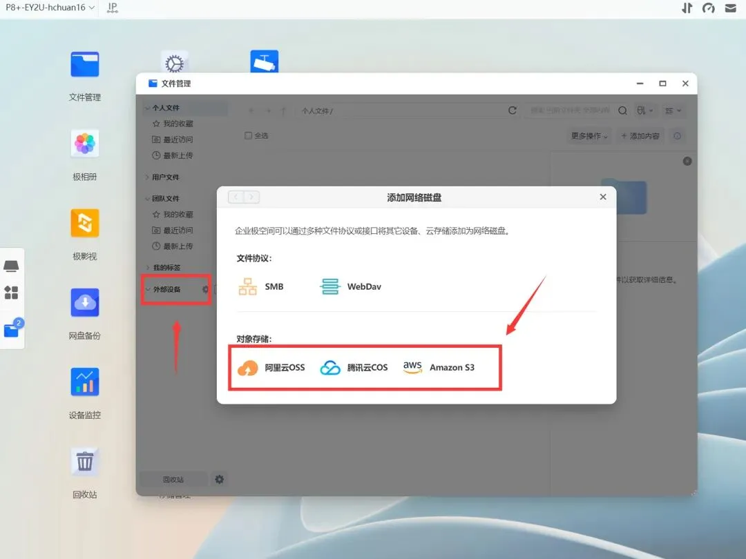Image resolution: width=746 pixels, height=559 pixels.
Task: Click the 添加内容 button
Action: (x=640, y=136)
